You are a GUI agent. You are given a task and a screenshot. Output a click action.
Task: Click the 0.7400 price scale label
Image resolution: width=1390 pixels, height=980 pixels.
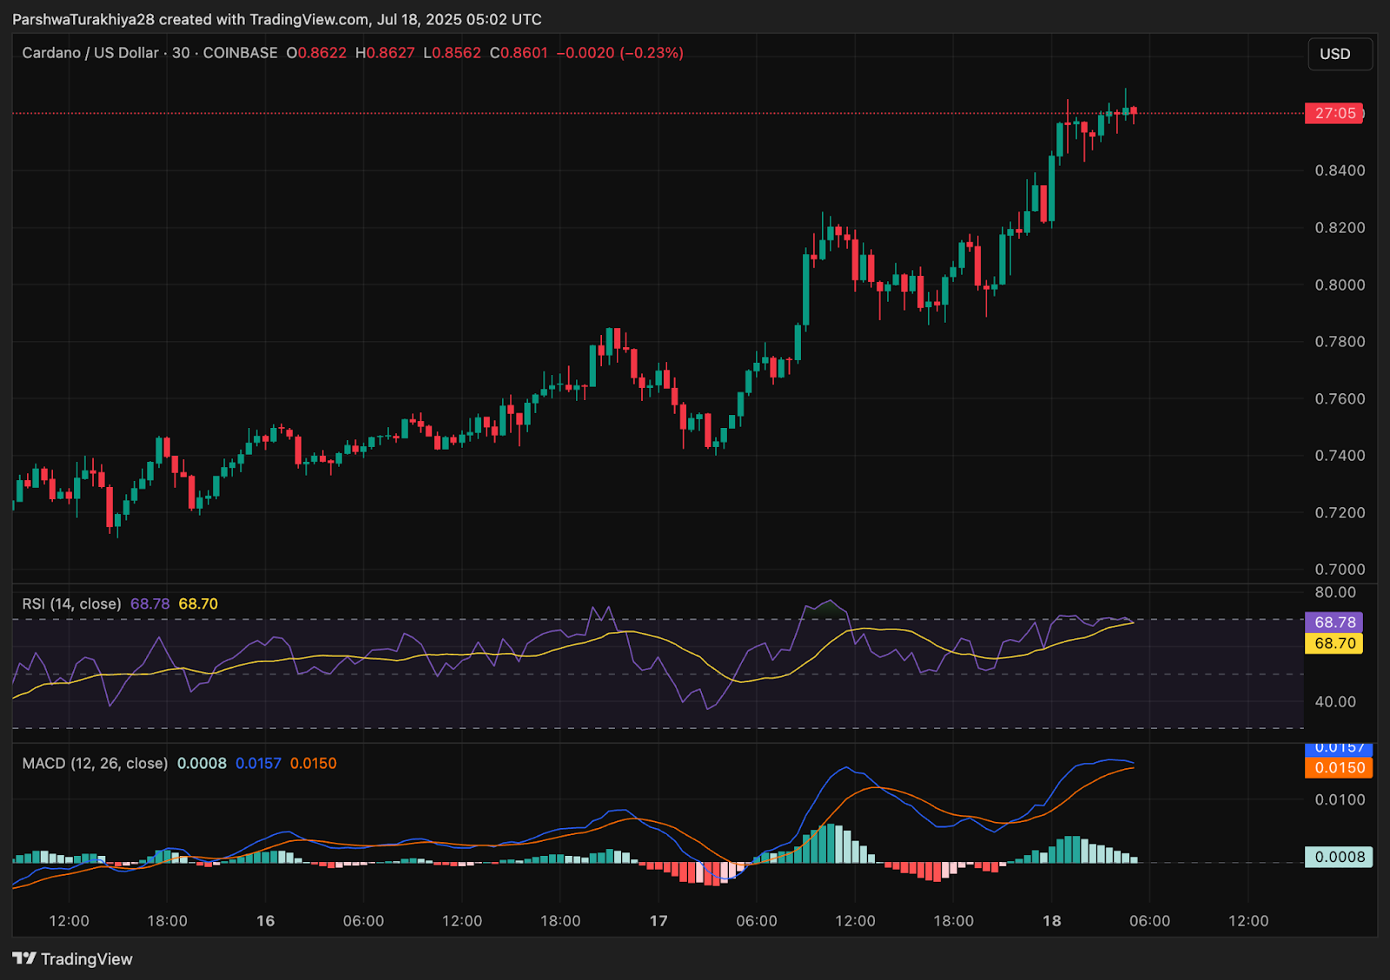pyautogui.click(x=1340, y=456)
